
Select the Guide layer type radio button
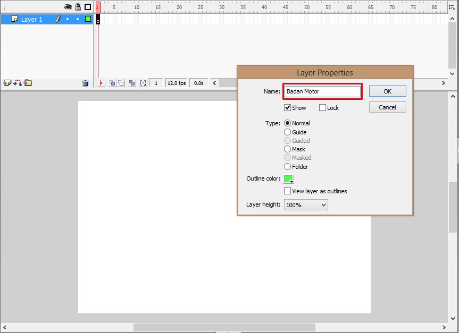287,132
